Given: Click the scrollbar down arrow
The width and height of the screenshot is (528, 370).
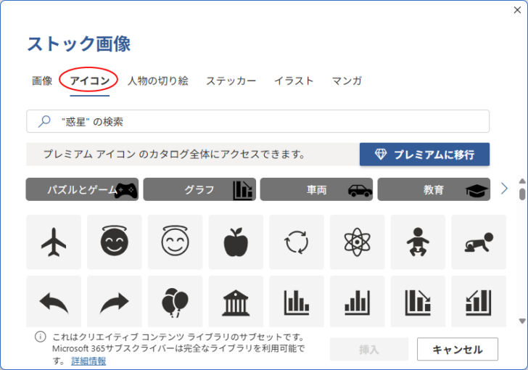Looking at the screenshot, I should point(522,321).
